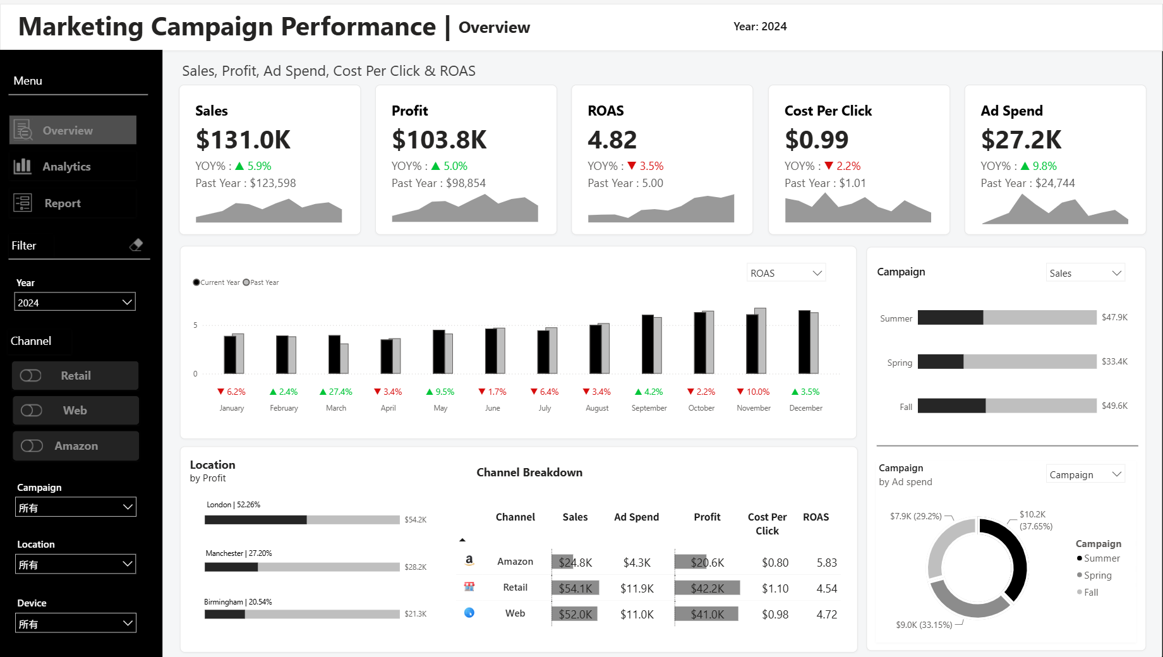Viewport: 1163px width, 657px height.
Task: Click the ROAS YOY red down arrow
Action: click(632, 166)
